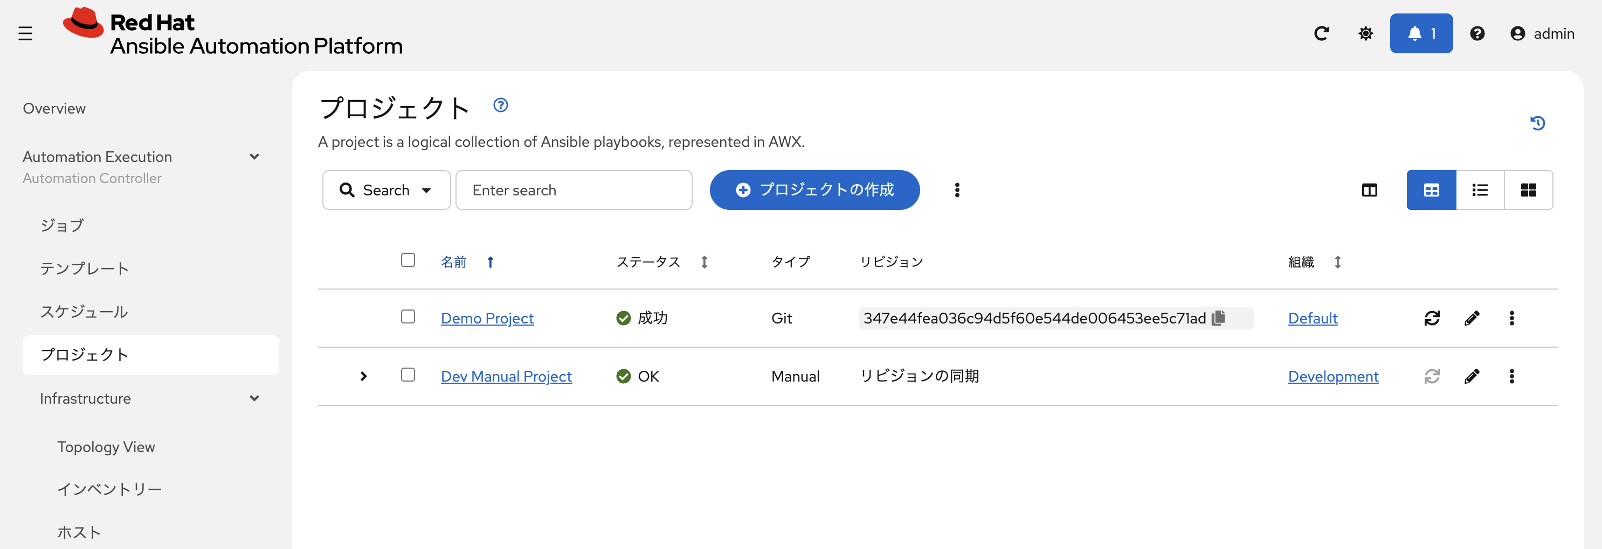Open the help question mark menu
The image size is (1602, 549).
click(x=1477, y=33)
